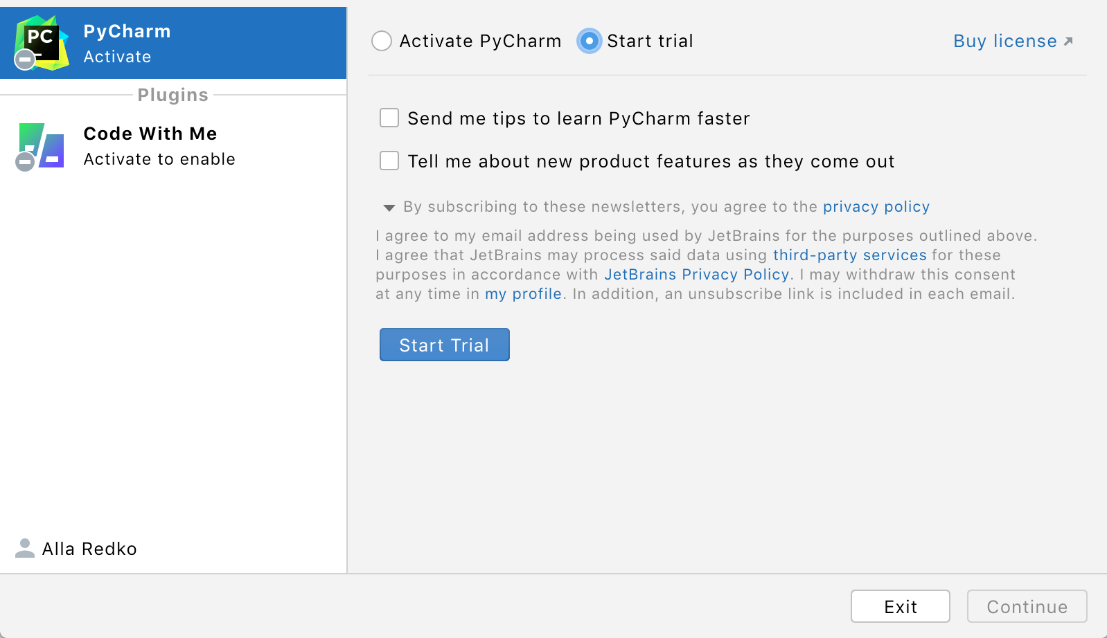
Task: Select the PyCharm Activate item in sidebar
Action: (x=173, y=43)
